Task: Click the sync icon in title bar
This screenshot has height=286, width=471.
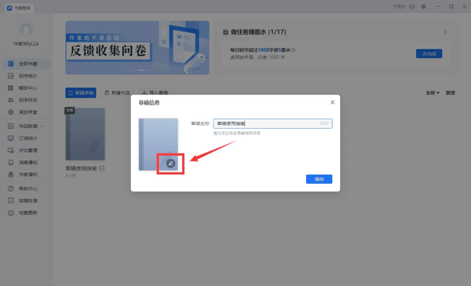Action: pyautogui.click(x=411, y=6)
